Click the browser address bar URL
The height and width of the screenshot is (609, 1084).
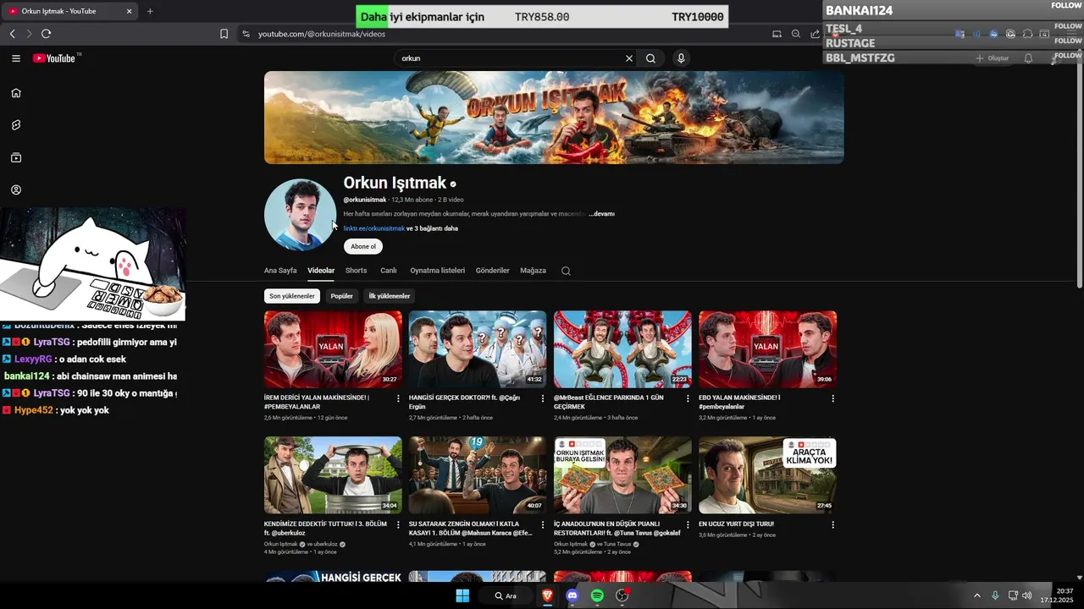pyautogui.click(x=322, y=34)
